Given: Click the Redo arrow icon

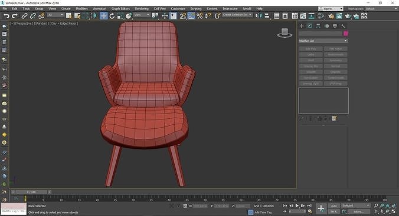Looking at the screenshot, I should [15, 16].
